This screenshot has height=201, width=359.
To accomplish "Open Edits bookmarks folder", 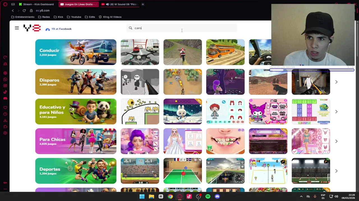I will [x=90, y=17].
